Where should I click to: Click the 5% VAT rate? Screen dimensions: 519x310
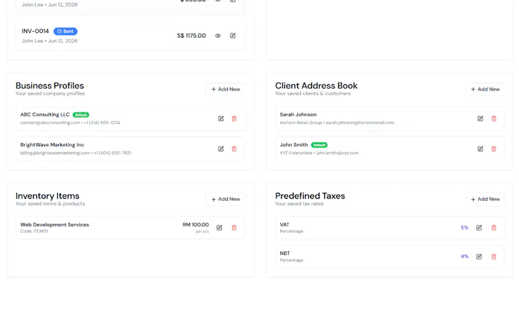point(465,228)
